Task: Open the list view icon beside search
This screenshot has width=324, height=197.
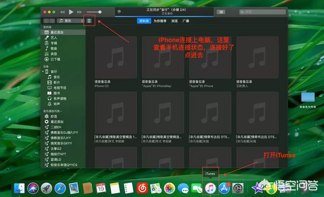Action: tap(221, 12)
